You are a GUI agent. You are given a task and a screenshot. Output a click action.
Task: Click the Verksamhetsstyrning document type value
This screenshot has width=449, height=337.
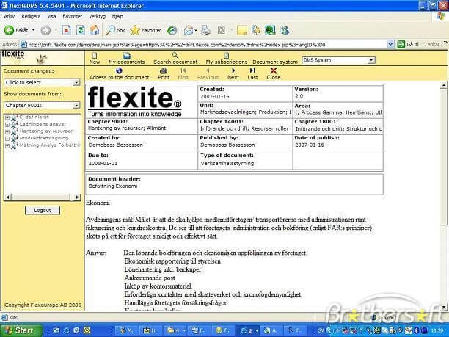(227, 163)
